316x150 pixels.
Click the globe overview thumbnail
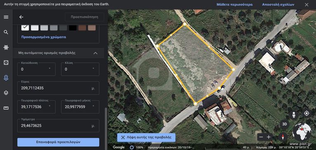[302, 132]
